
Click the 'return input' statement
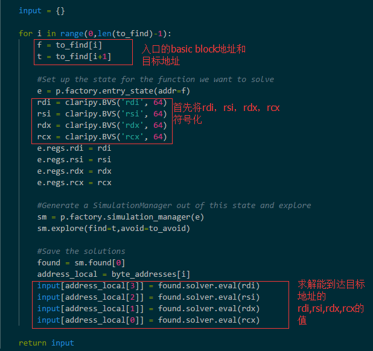point(46,343)
